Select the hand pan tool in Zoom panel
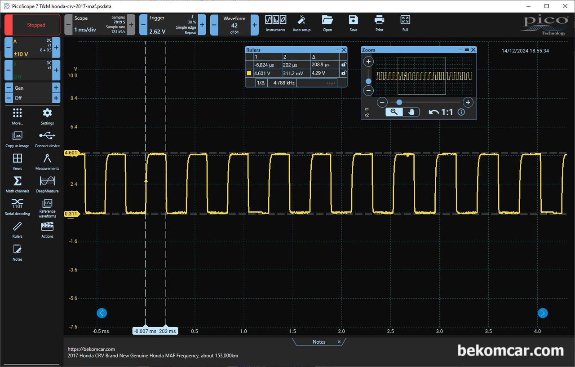Viewport: 575px width, 367px height. [x=411, y=112]
